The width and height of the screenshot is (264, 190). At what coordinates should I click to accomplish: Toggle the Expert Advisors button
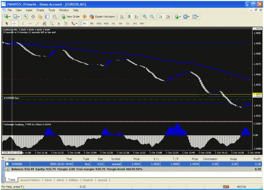point(102,16)
